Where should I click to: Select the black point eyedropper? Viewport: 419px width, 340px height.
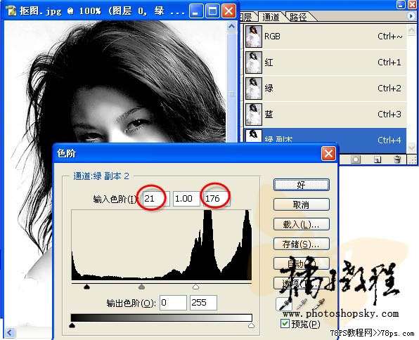pos(284,304)
